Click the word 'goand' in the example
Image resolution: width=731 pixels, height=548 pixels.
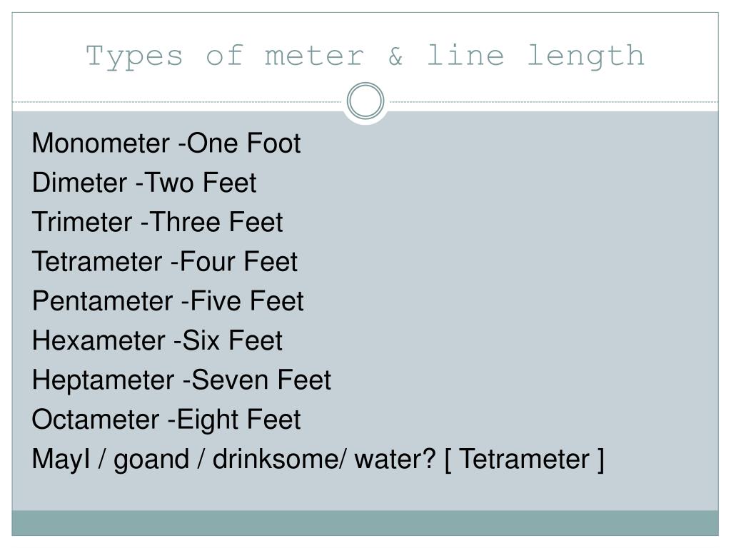tap(151, 460)
